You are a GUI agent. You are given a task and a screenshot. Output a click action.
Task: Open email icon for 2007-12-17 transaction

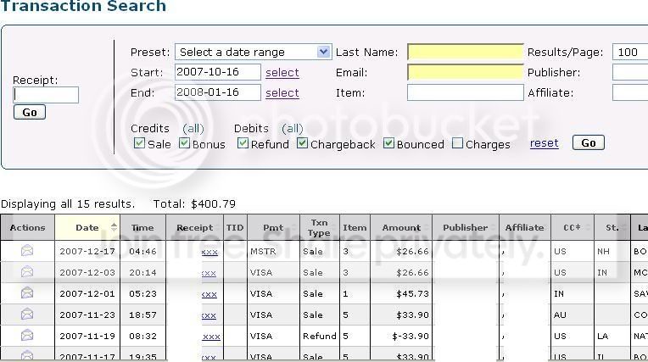27,250
